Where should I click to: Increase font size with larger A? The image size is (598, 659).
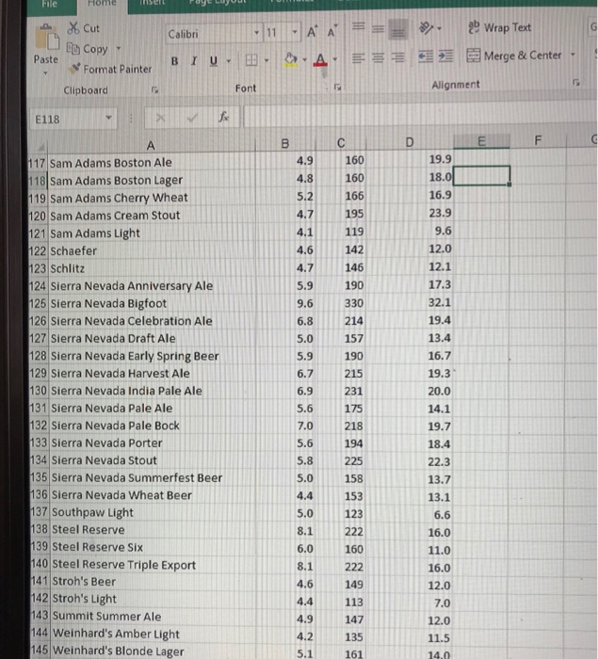pyautogui.click(x=312, y=31)
